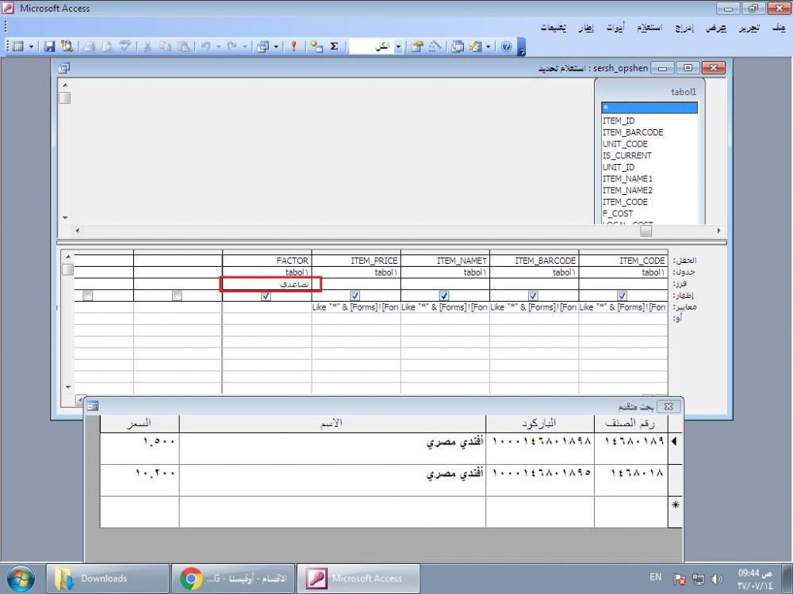Open the New Object dropdown arrow
Image resolution: width=793 pixels, height=594 pixels.
pos(488,47)
